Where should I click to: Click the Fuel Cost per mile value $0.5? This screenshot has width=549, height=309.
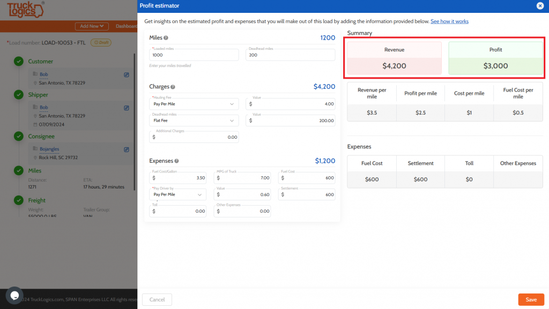518,112
